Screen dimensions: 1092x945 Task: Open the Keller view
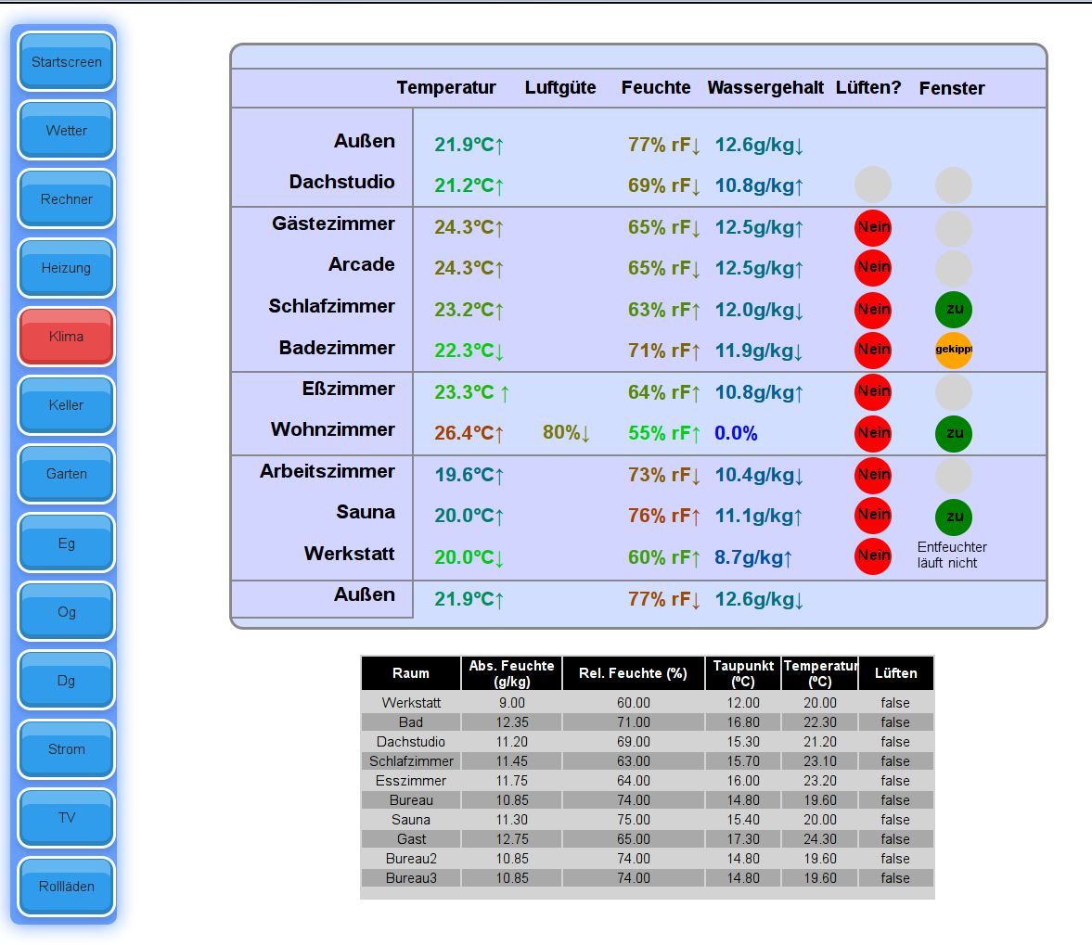coord(66,405)
